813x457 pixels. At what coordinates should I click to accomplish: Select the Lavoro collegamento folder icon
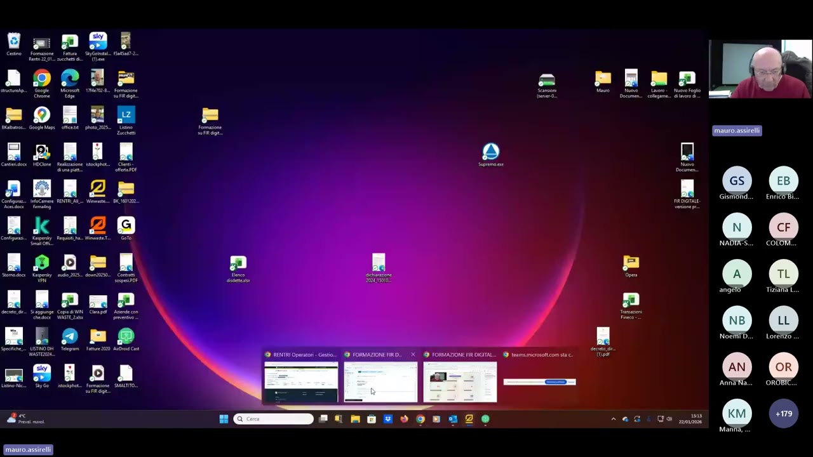(659, 84)
